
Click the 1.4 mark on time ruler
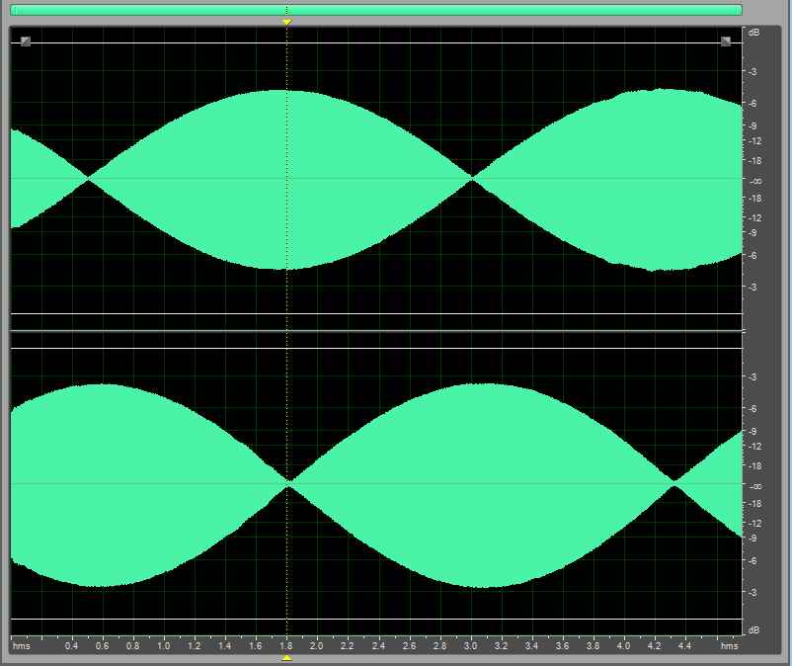[225, 646]
